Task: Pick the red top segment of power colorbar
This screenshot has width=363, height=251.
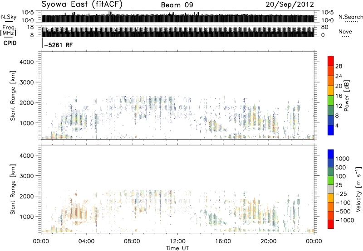Action: 331,61
